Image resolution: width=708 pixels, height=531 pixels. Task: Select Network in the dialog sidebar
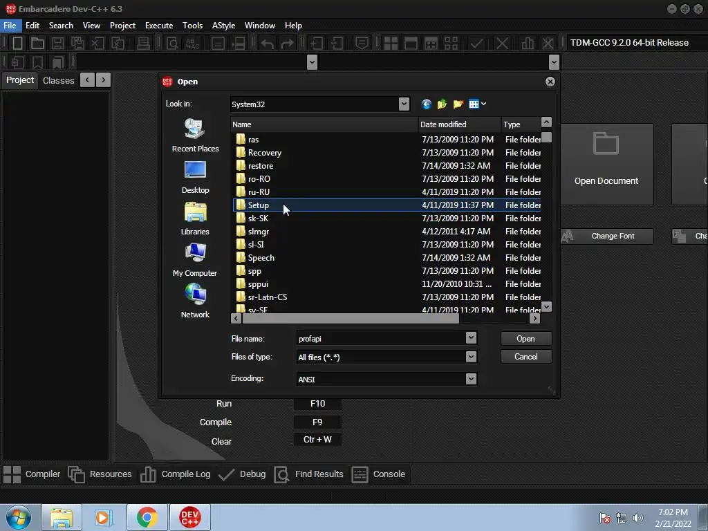coord(195,301)
